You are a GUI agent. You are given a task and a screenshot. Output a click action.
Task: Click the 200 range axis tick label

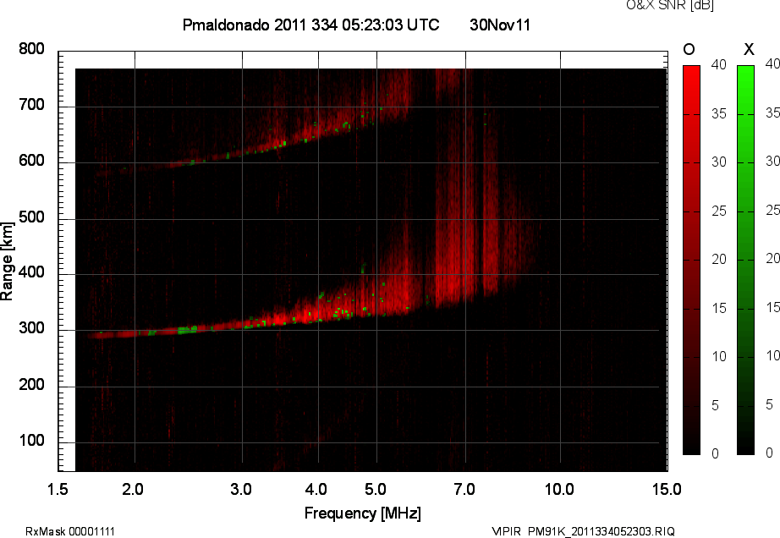pos(32,384)
